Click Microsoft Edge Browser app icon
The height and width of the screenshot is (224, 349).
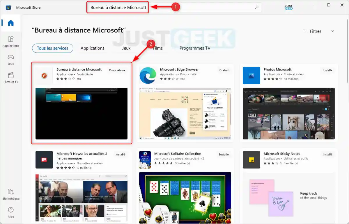pos(148,76)
